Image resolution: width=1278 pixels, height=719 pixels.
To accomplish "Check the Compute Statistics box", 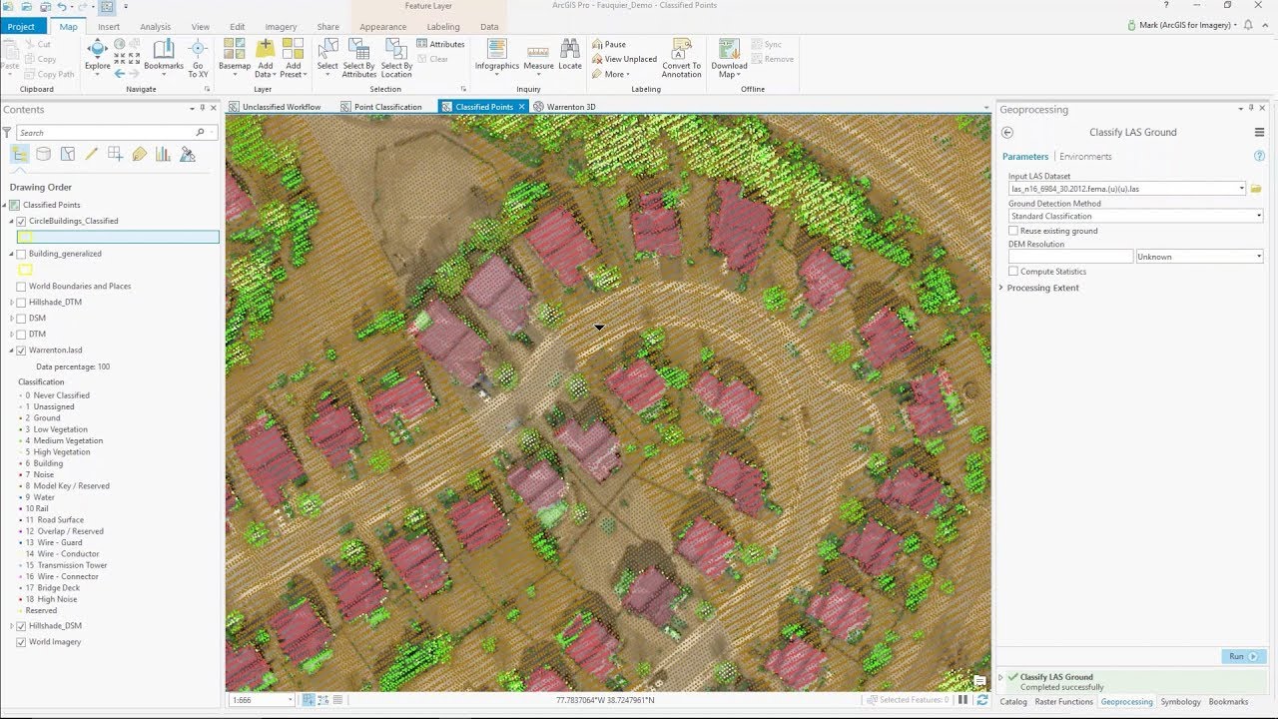I will [x=1013, y=272].
